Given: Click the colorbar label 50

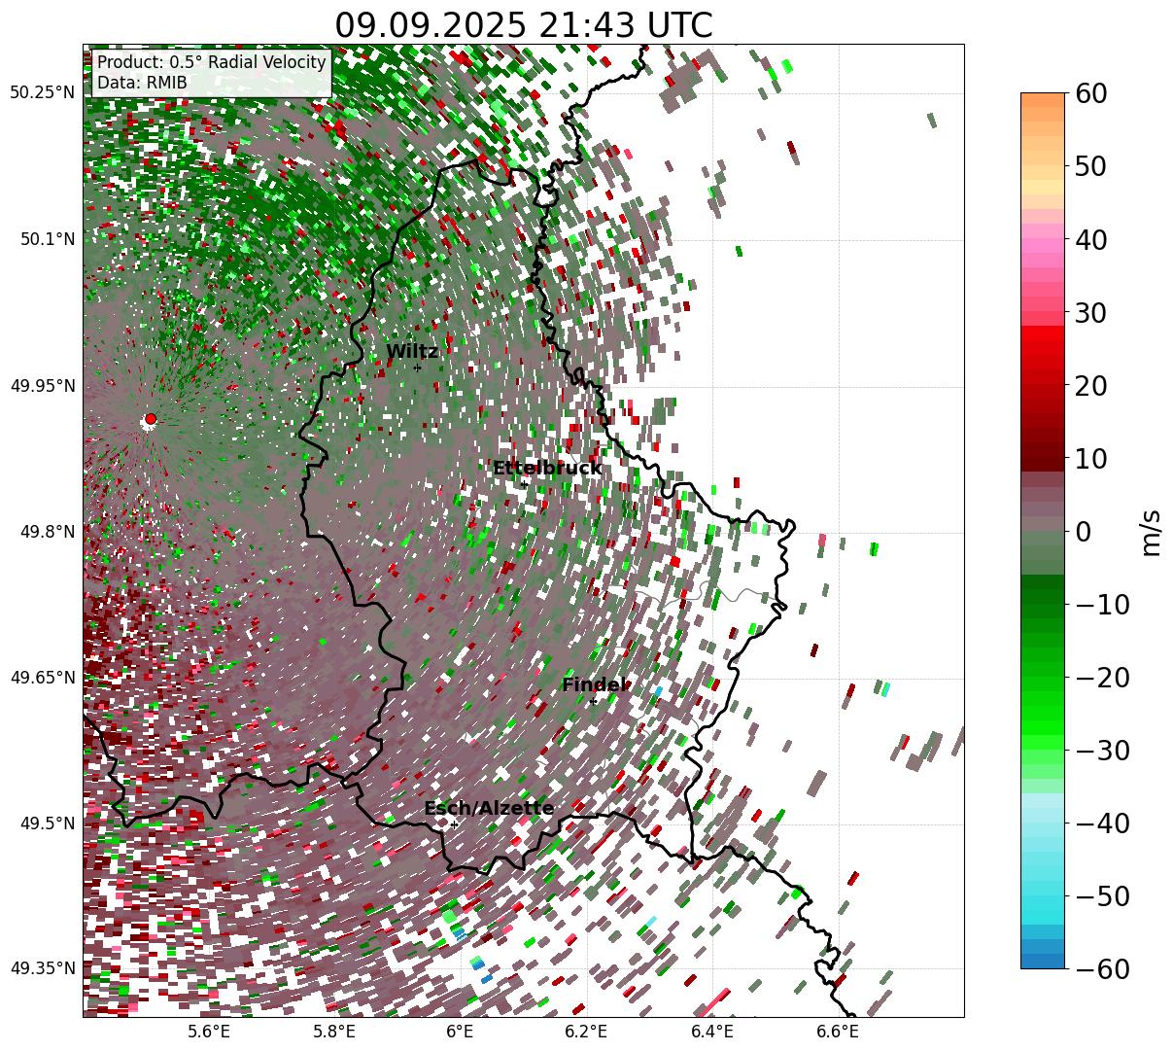Looking at the screenshot, I should click(x=1089, y=166).
